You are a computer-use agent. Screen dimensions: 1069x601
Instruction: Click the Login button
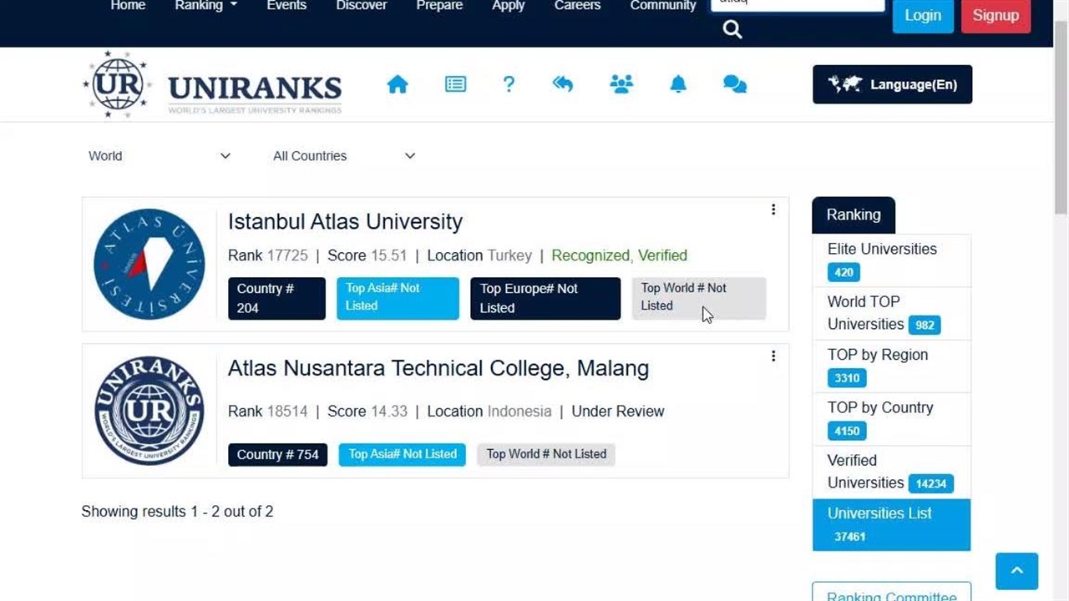coord(923,15)
